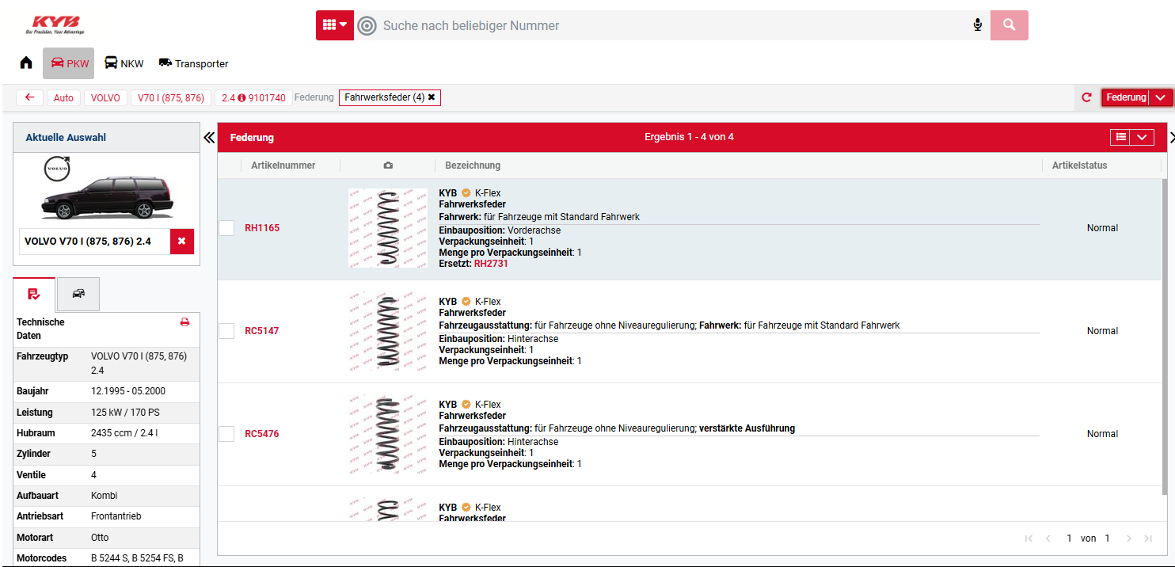Open the search category grid dropdown

(x=335, y=25)
